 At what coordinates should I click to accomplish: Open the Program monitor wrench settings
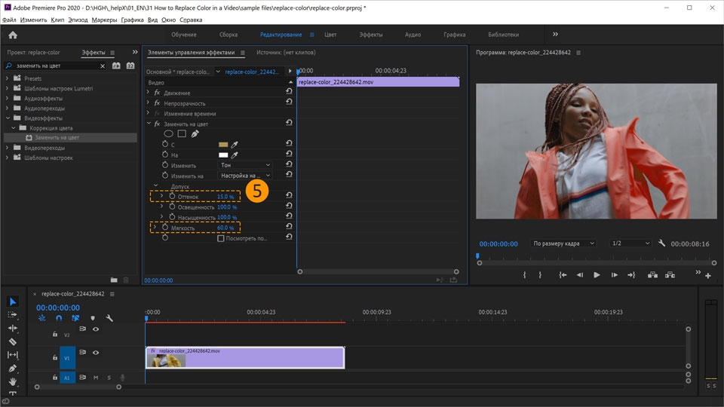(x=661, y=243)
